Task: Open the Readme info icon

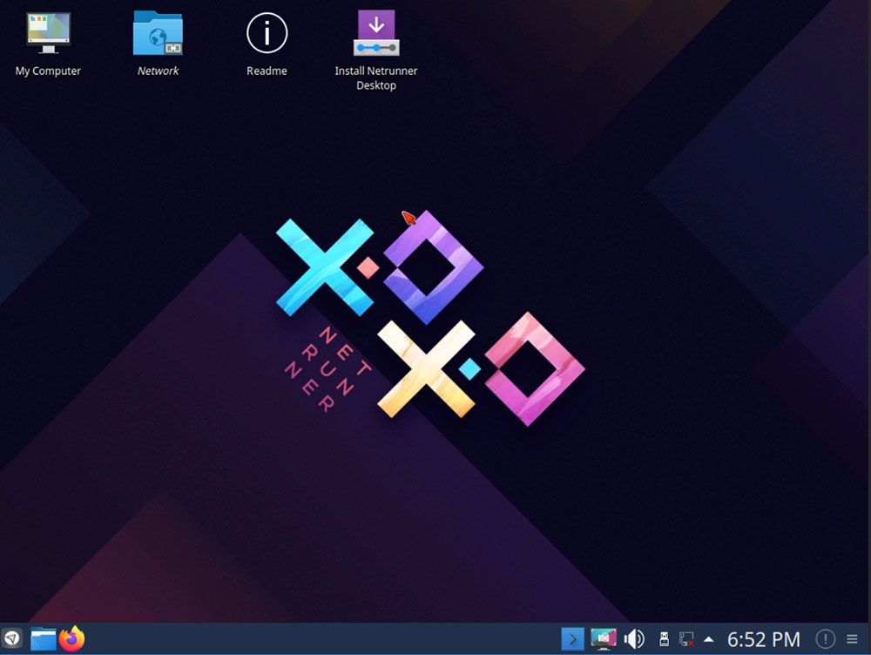Action: coord(267,33)
